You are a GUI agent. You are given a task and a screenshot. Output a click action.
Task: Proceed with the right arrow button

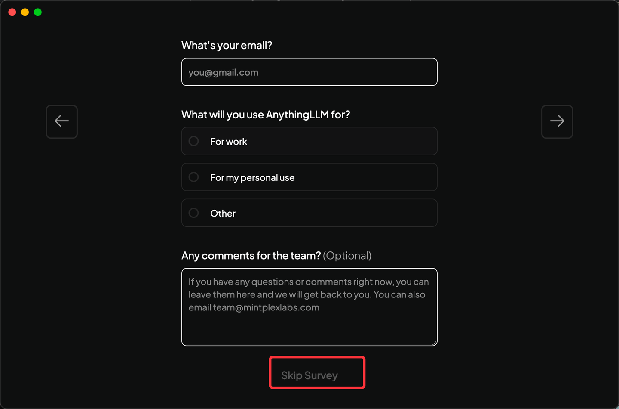[557, 121]
